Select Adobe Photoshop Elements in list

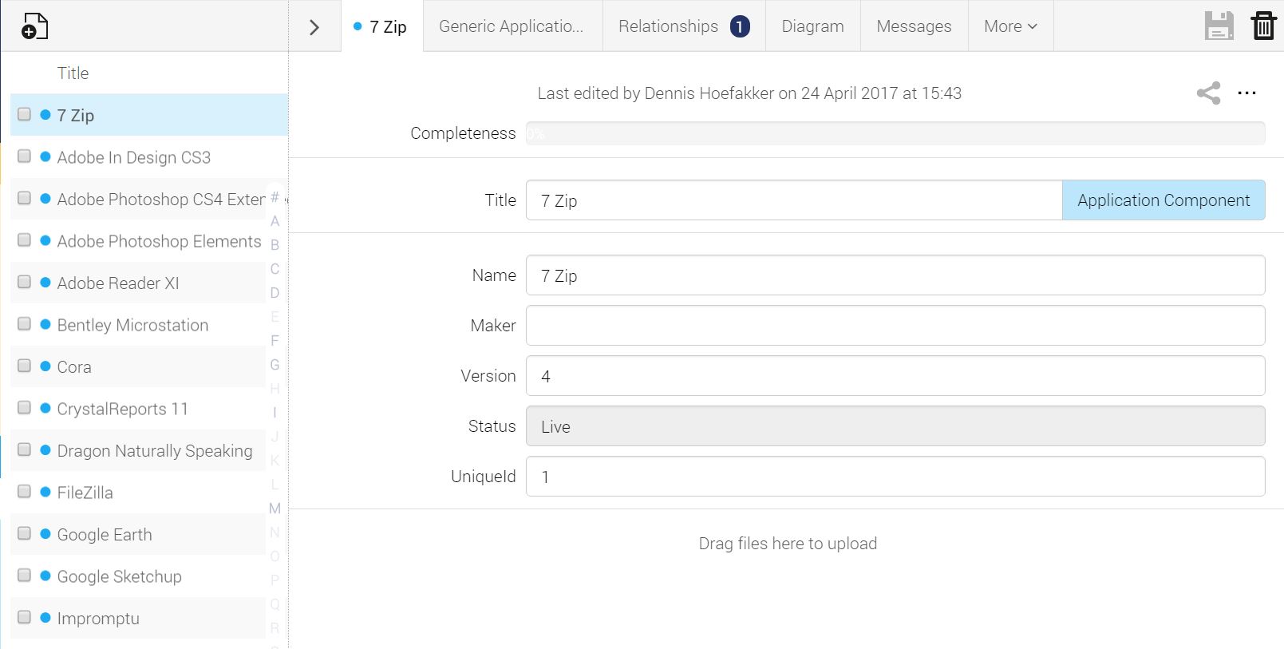[159, 241]
